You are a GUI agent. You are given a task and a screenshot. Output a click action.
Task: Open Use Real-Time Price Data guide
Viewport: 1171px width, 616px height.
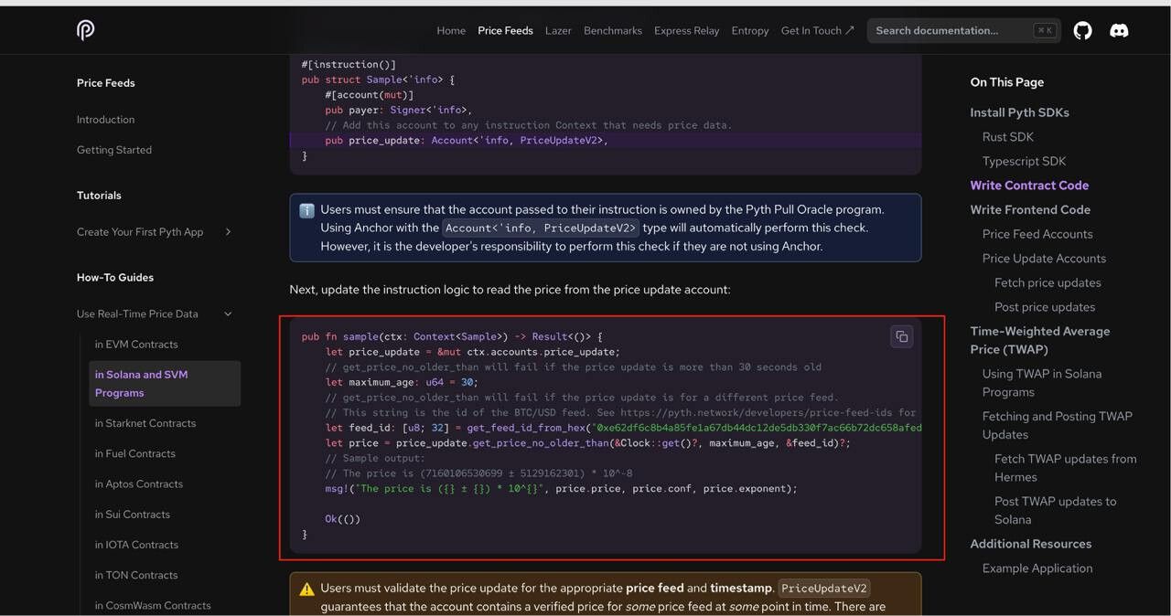coord(137,314)
